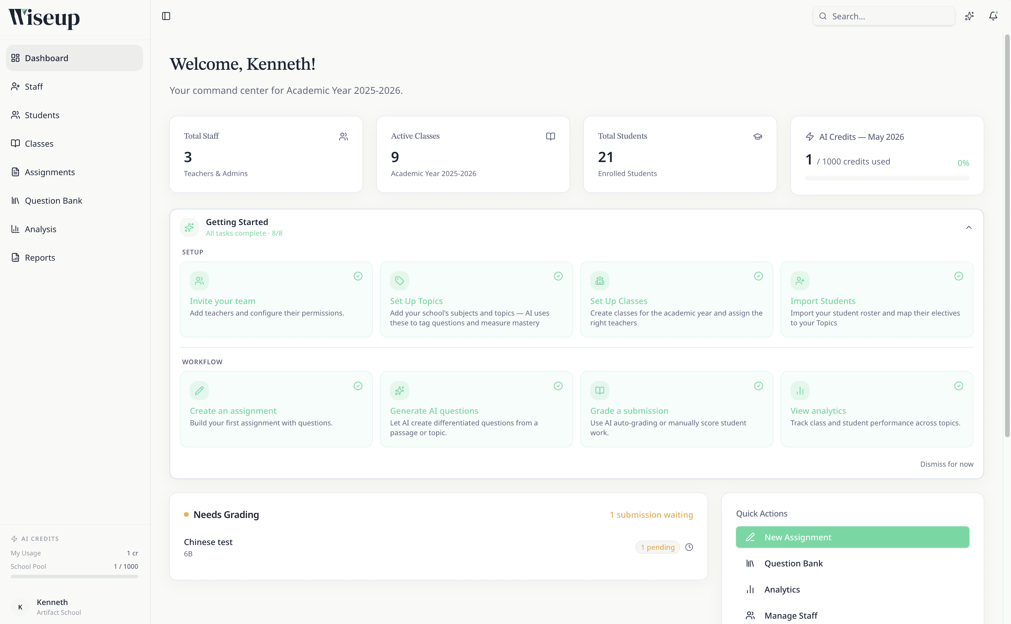Open the Set Up Topics card
This screenshot has height=624, width=1011.
(476, 299)
